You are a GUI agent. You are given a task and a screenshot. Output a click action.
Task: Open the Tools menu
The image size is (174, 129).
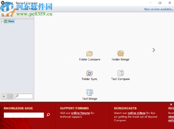tap(25, 9)
